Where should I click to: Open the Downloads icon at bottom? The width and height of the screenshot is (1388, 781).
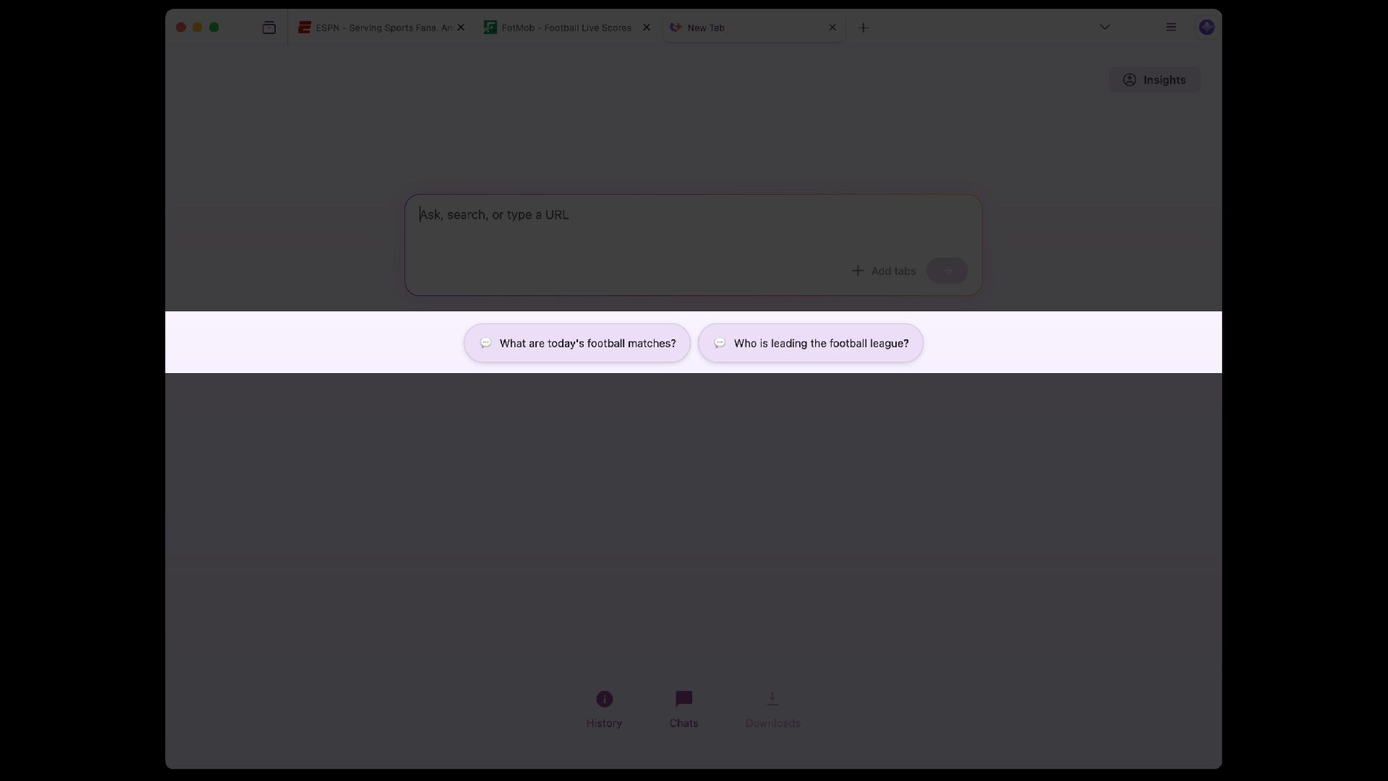pyautogui.click(x=772, y=699)
